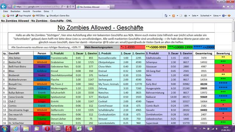Viewport: 235px width, 132px height.
Task: Click the yellow **=5000-9999 legend cell
Action: click(x=156, y=47)
